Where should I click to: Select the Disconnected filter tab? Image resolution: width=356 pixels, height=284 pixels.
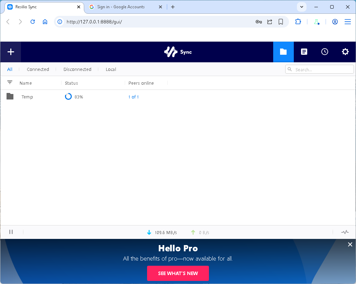[77, 69]
